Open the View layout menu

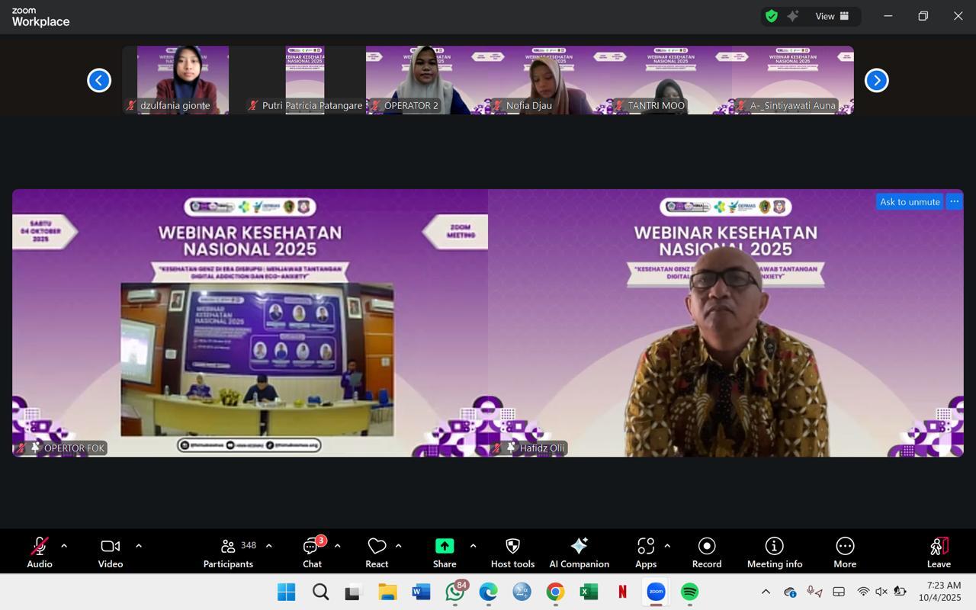(833, 16)
